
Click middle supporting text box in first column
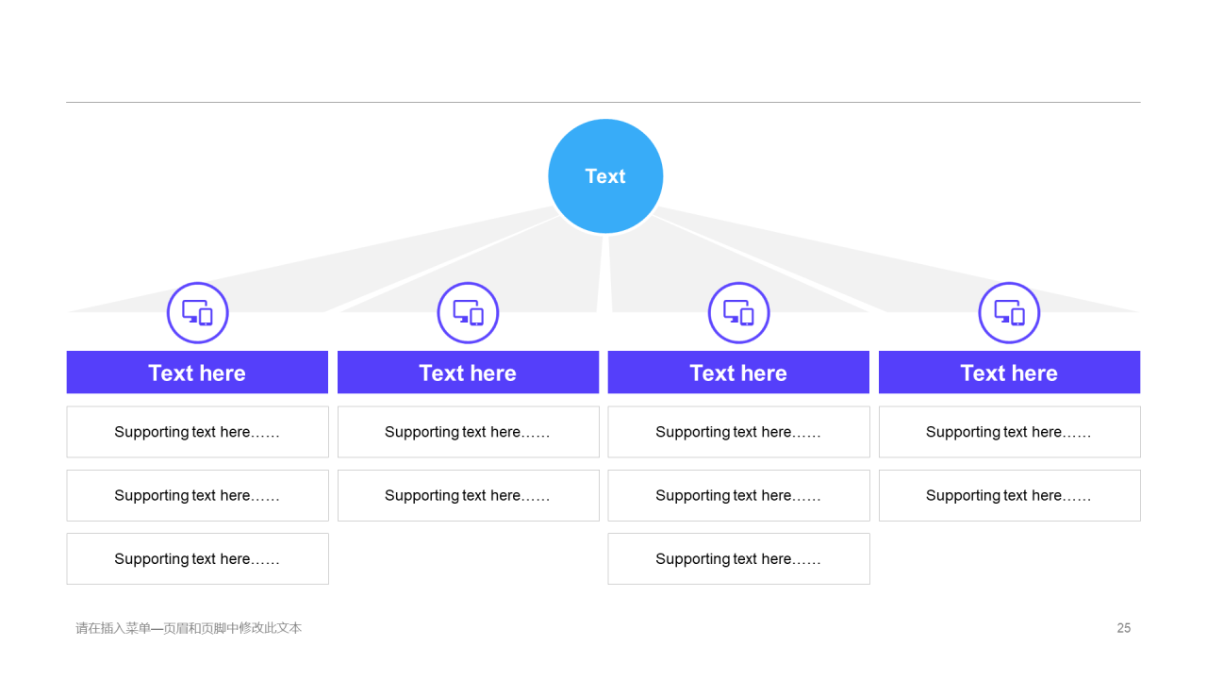point(197,495)
